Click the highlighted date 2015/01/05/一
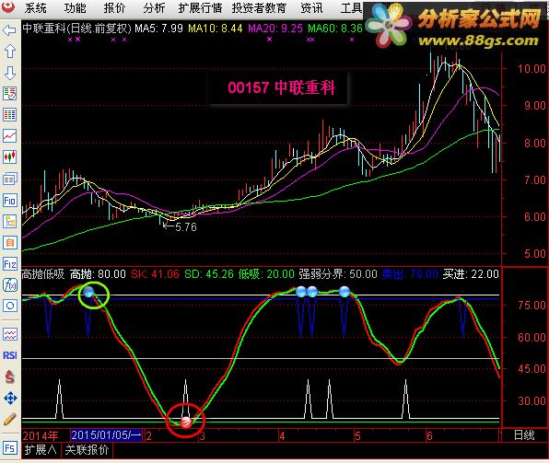This screenshot has width=549, height=463. coord(107,435)
